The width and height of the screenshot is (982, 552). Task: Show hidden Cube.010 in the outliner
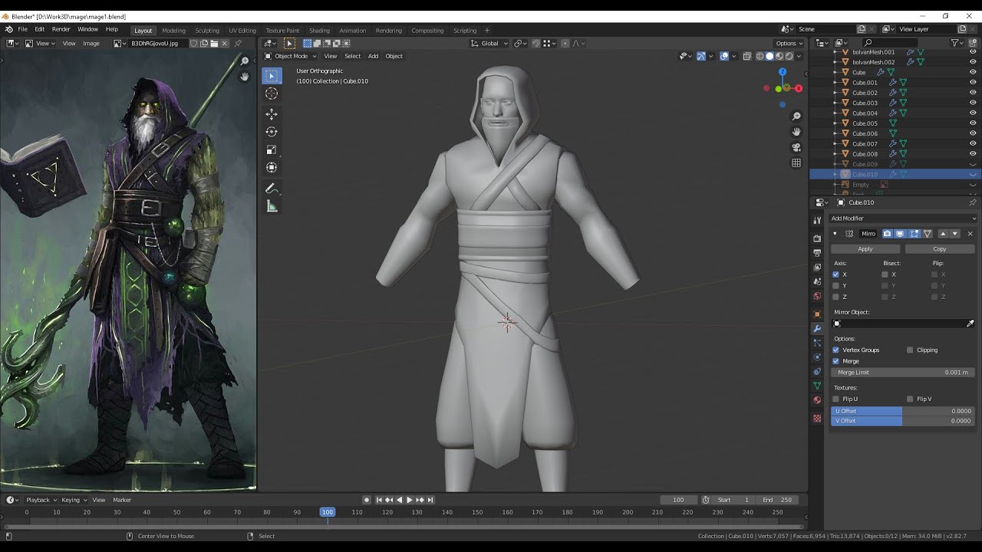tap(973, 174)
